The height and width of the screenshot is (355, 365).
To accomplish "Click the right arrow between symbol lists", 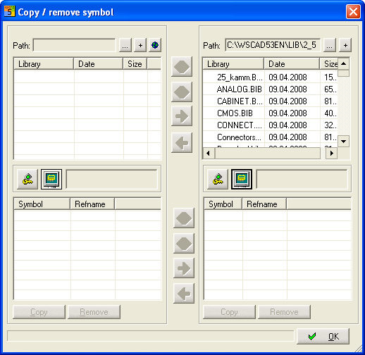I will point(184,268).
